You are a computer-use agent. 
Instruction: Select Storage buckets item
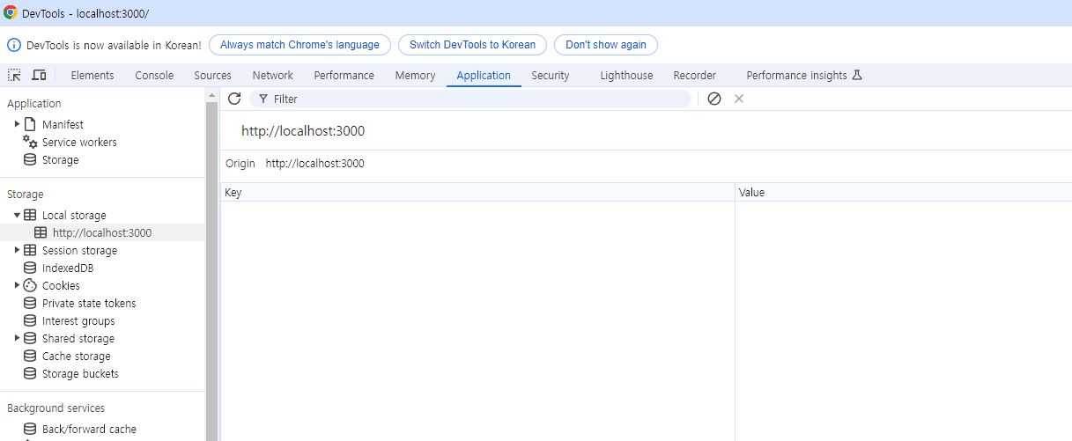(80, 373)
